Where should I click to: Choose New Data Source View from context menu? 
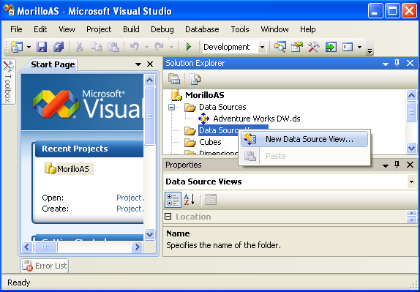click(x=304, y=139)
